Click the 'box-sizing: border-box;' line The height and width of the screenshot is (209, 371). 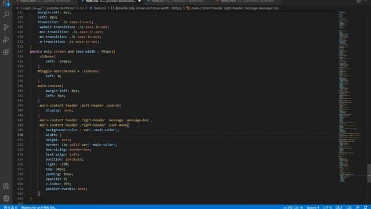(68, 150)
